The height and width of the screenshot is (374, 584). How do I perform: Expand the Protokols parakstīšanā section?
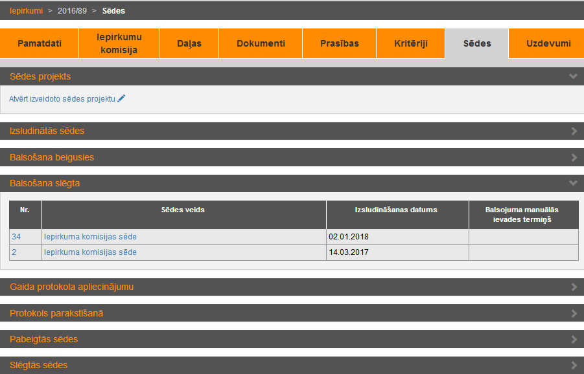pos(573,314)
